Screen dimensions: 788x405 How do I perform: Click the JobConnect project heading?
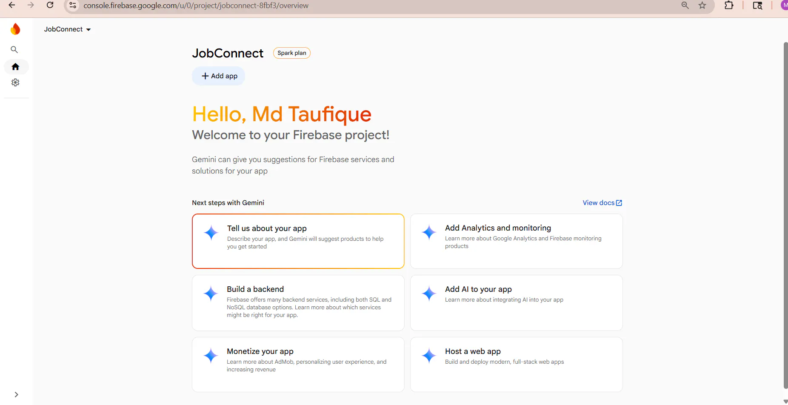coord(228,53)
